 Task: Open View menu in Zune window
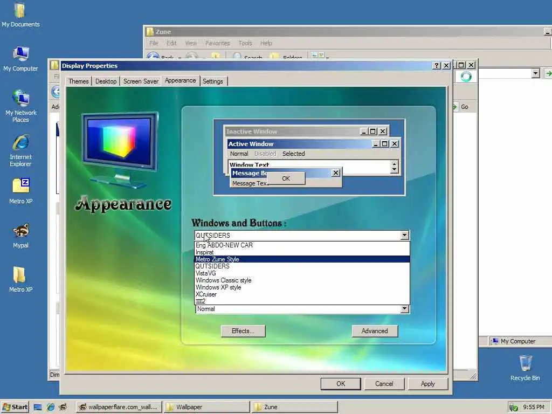(x=191, y=43)
